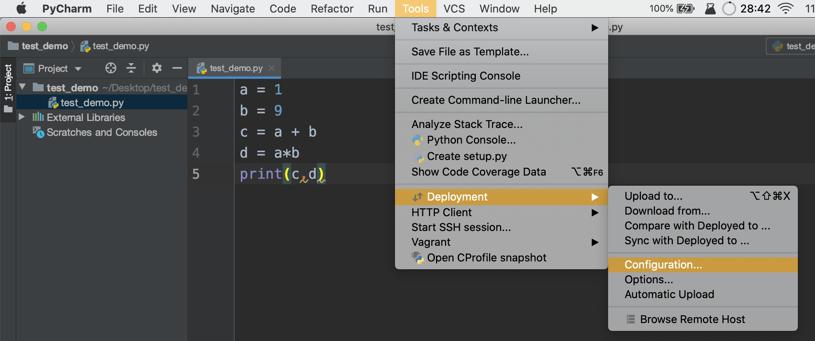
Task: Click the Wi-Fi status icon
Action: pyautogui.click(x=786, y=9)
